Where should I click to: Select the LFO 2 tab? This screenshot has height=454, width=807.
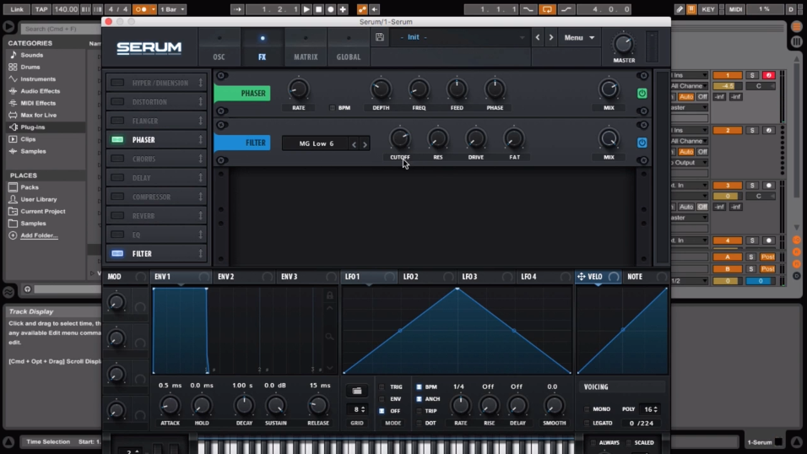coord(429,277)
